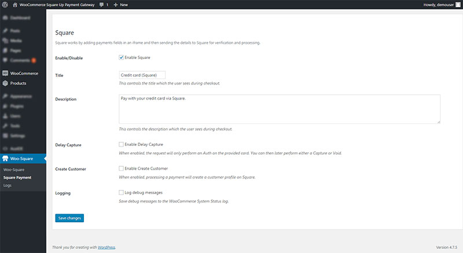Click the Enable Create Customer label text
The image size is (463, 253).
[146, 168]
